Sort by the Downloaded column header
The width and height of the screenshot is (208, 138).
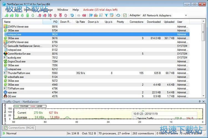(x=154, y=22)
